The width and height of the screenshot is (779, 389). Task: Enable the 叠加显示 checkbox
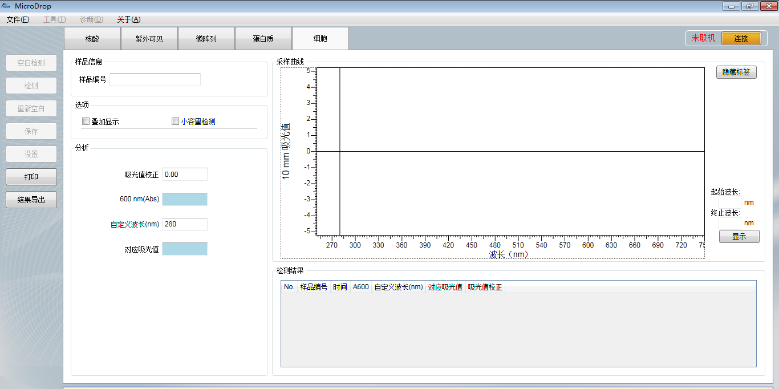point(86,121)
